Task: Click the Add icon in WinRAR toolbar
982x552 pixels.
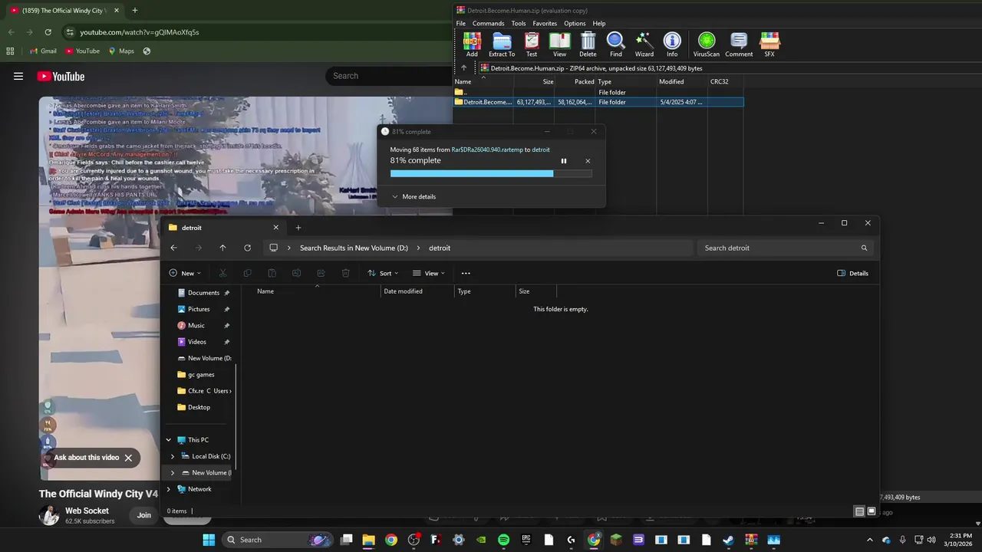Action: point(472,44)
